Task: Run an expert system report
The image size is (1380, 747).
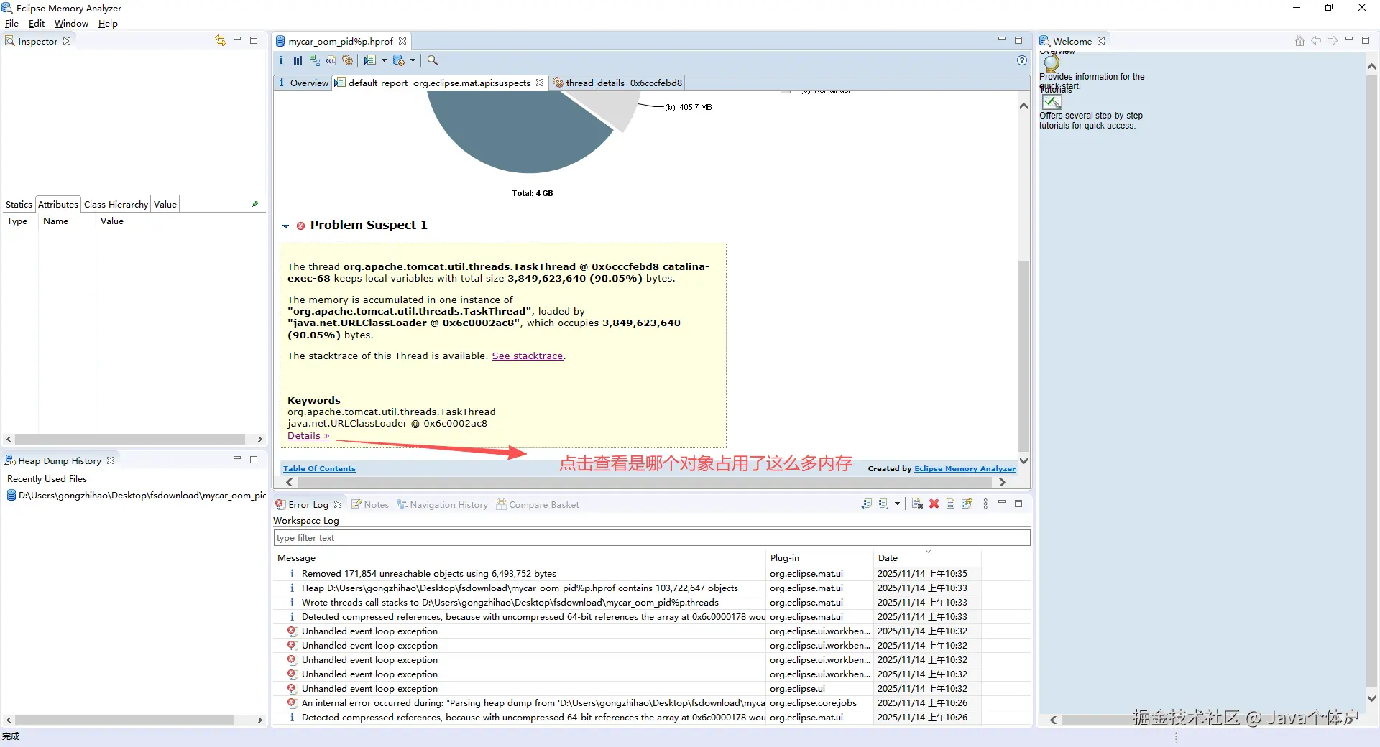Action: coord(370,60)
